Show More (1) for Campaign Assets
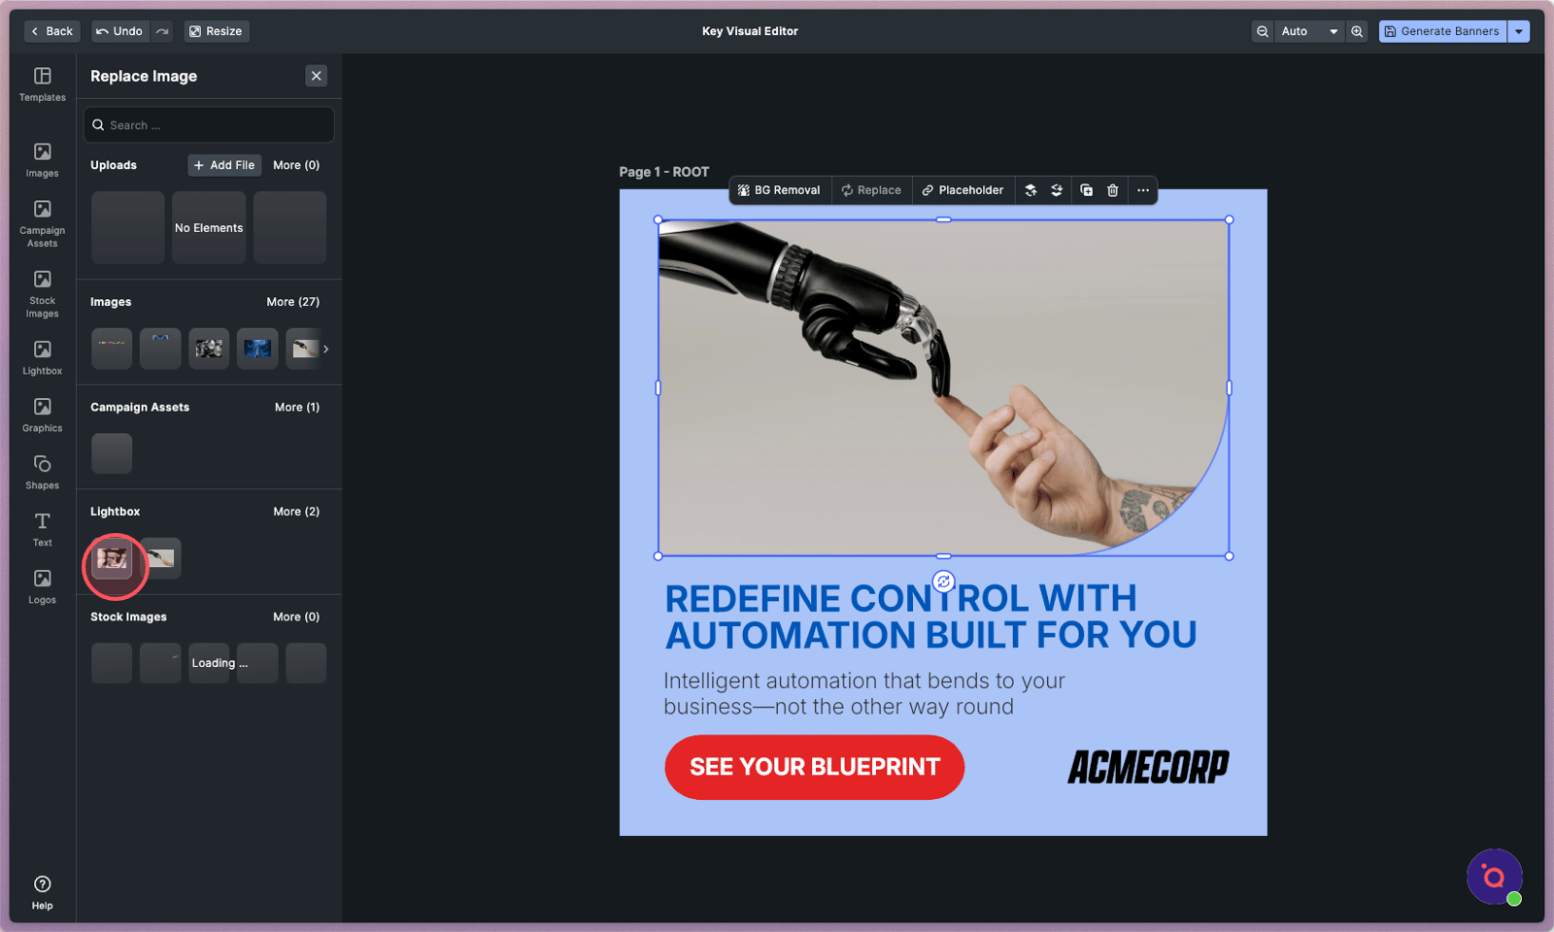This screenshot has width=1554, height=932. (297, 407)
